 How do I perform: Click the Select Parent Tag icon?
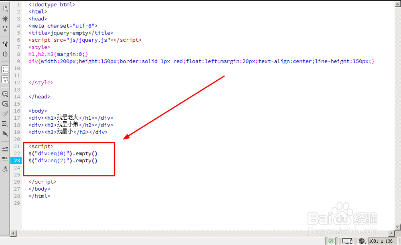5,44
